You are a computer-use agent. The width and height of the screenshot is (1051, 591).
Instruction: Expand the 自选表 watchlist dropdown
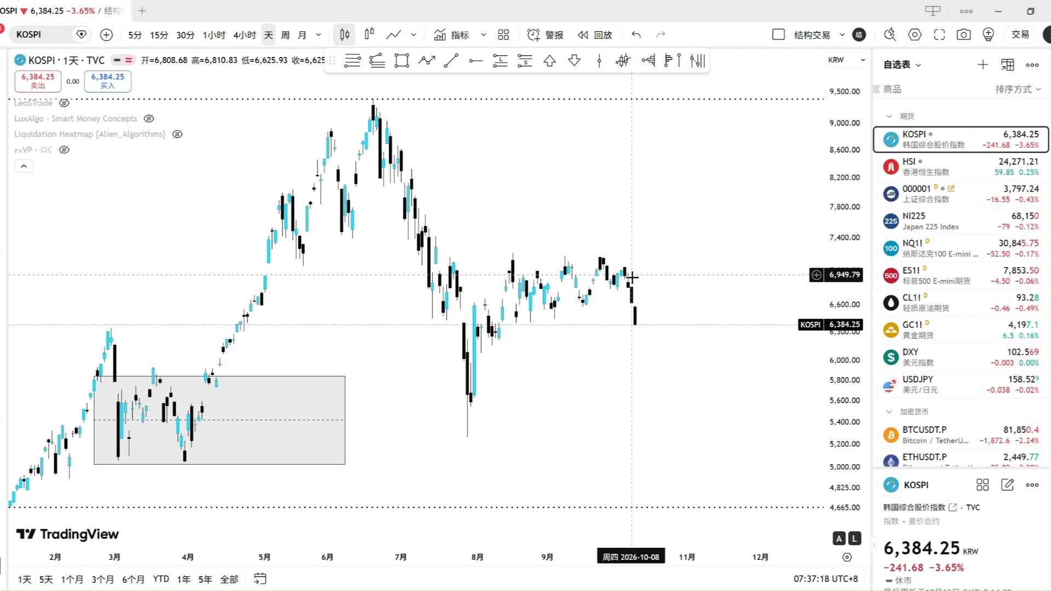pyautogui.click(x=902, y=65)
